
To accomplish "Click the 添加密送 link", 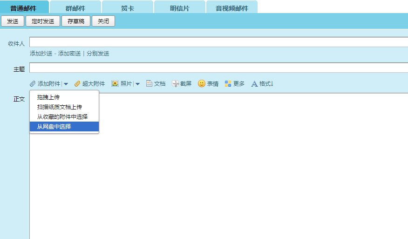I will point(69,54).
